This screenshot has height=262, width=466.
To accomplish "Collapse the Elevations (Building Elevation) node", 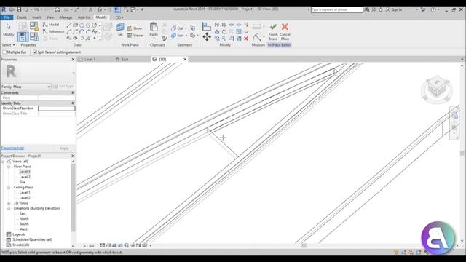I will pyautogui.click(x=9, y=209).
